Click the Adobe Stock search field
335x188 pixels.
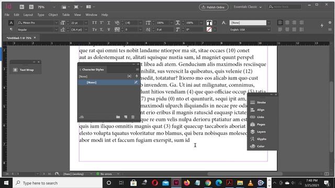point(285,7)
